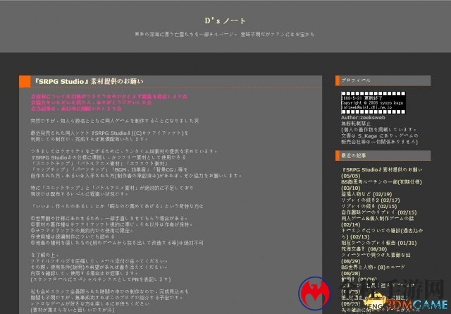This screenshot has height=314, width=451.
Task: Open the recent article dated (08/29)
Action: tap(376, 258)
